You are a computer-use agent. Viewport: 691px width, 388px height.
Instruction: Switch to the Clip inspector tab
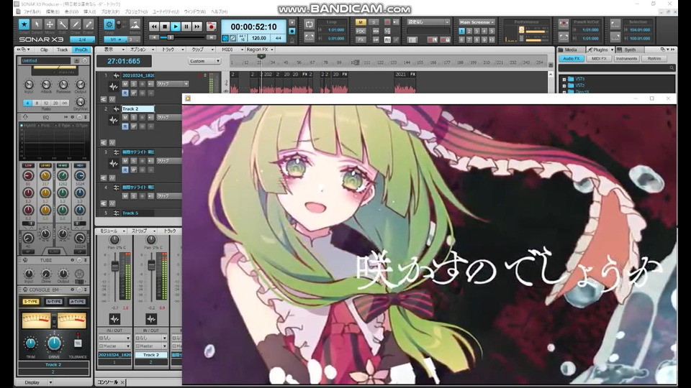click(x=44, y=50)
